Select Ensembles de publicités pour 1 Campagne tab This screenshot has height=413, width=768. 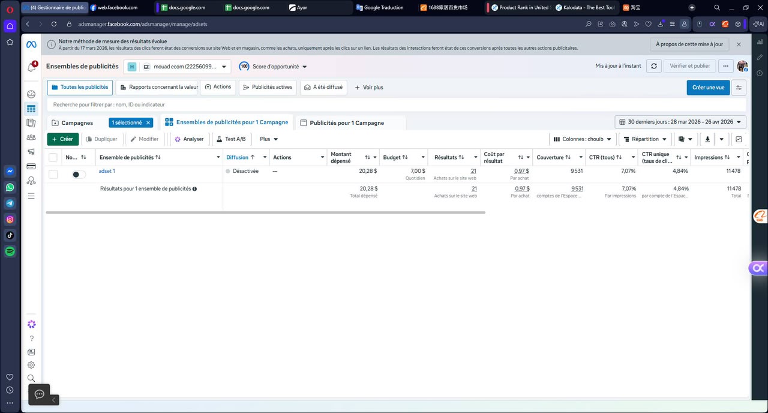click(227, 122)
